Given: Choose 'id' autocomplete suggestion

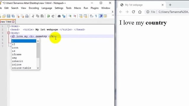Looking at the screenshot, I should (x=24, y=51).
